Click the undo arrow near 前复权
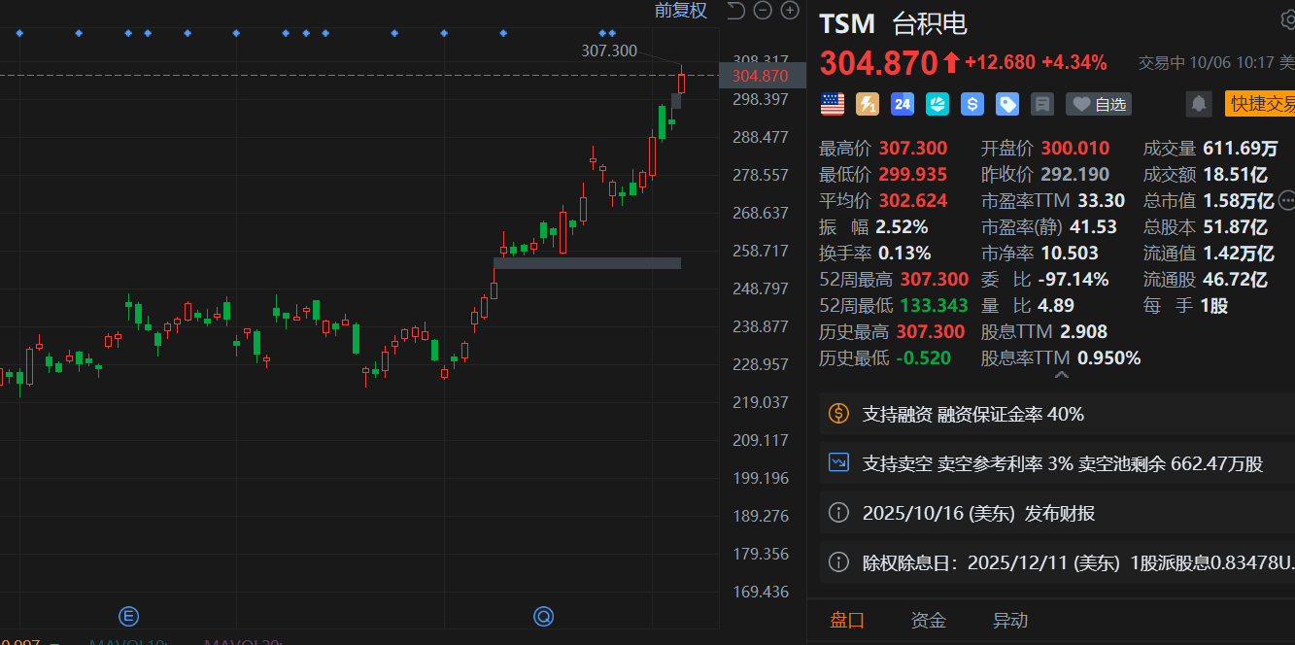The image size is (1295, 645). click(x=735, y=11)
